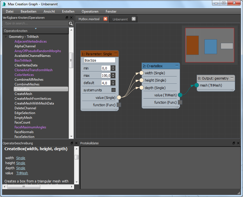The width and height of the screenshot is (243, 197).
Task: Click the description panel scroll-down arrow
Action: [x=77, y=182]
